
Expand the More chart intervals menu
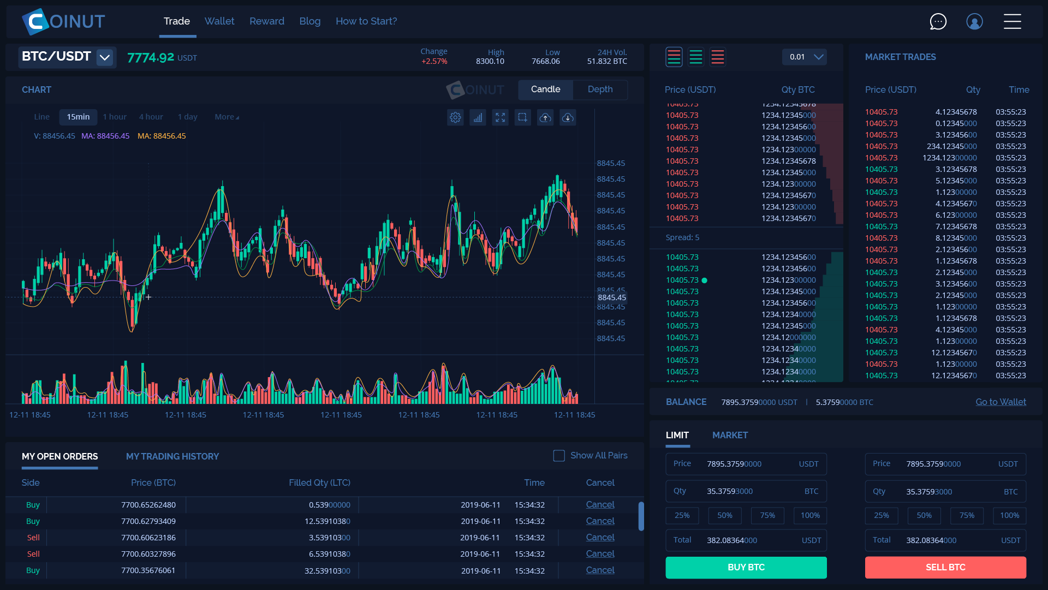point(227,117)
